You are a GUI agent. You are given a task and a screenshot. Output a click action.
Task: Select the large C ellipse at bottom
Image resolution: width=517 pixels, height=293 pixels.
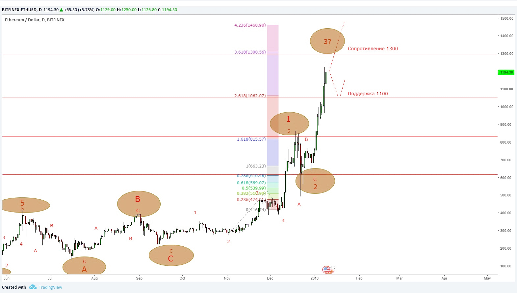pyautogui.click(x=171, y=255)
